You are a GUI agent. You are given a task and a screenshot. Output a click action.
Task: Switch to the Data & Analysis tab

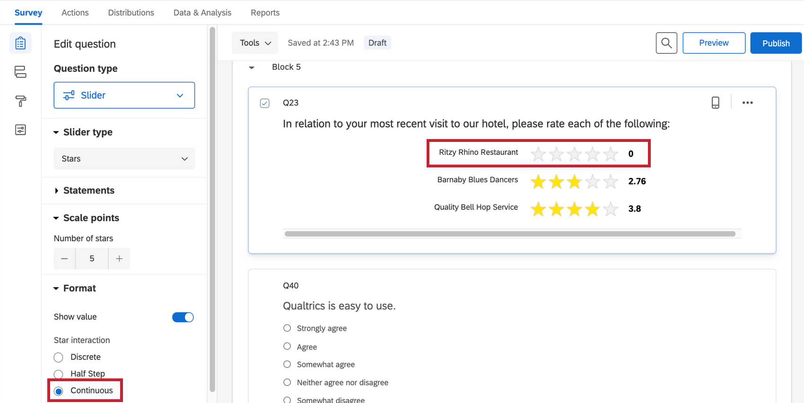click(x=202, y=13)
